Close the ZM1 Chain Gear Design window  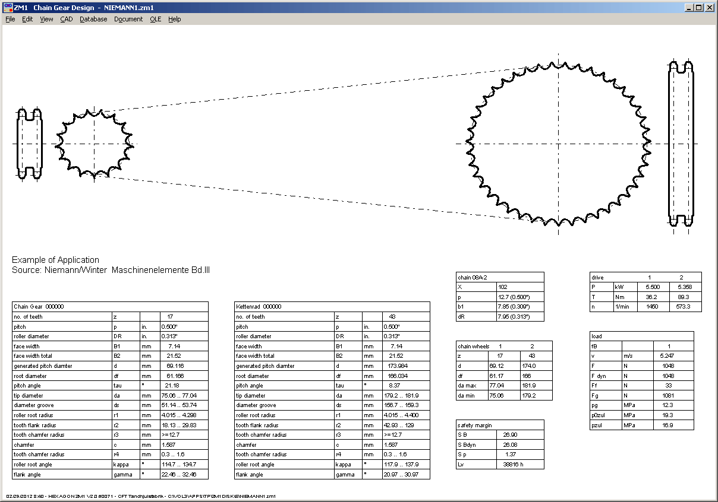(710, 8)
